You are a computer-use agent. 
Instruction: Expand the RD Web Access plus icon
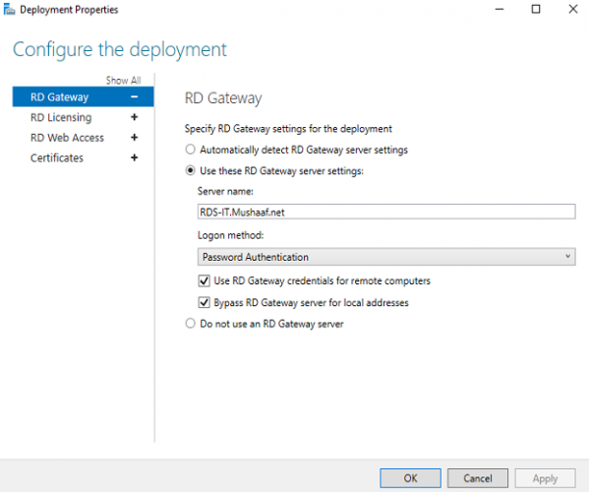point(134,138)
